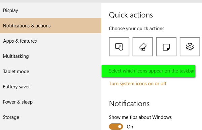
Task: Select Notifications & actions in the sidebar
Action: tap(50, 26)
